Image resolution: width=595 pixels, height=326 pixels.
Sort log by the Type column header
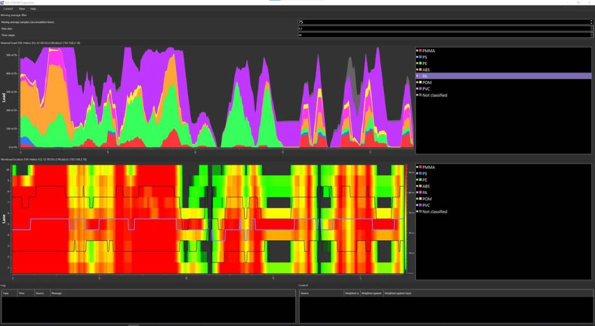[x=6, y=294]
